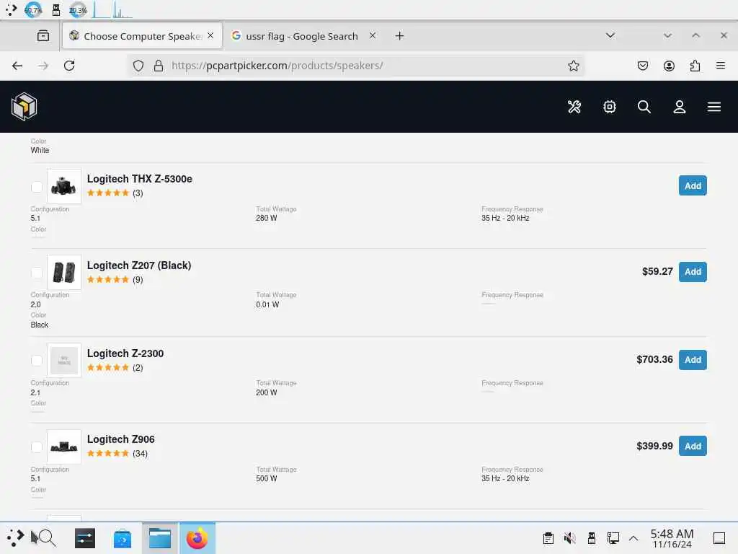
Task: Click the muted volume tray icon
Action: [x=569, y=538]
